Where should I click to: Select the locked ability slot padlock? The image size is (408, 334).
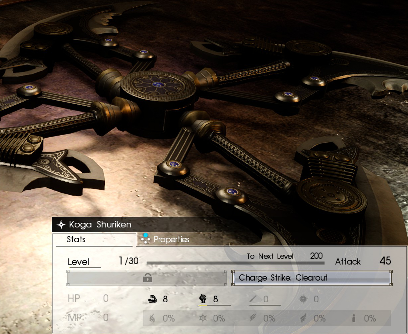(x=147, y=278)
